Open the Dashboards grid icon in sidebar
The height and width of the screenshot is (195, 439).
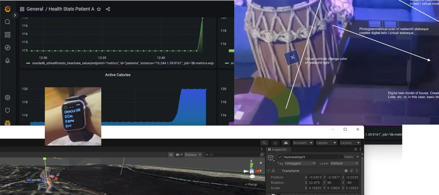click(x=8, y=35)
